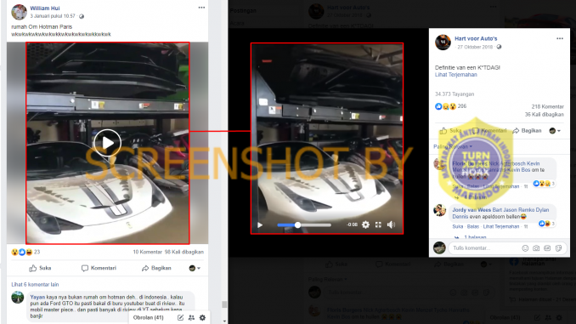The image size is (576, 324).
Task: Enter fullscreen mode in the video player
Action: pyautogui.click(x=378, y=225)
